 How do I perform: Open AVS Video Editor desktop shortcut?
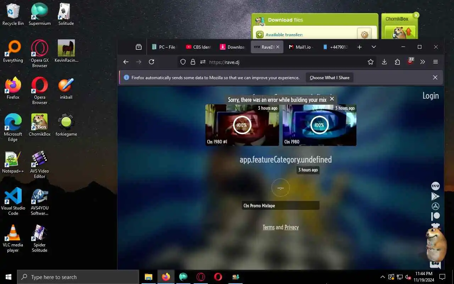[x=39, y=164]
